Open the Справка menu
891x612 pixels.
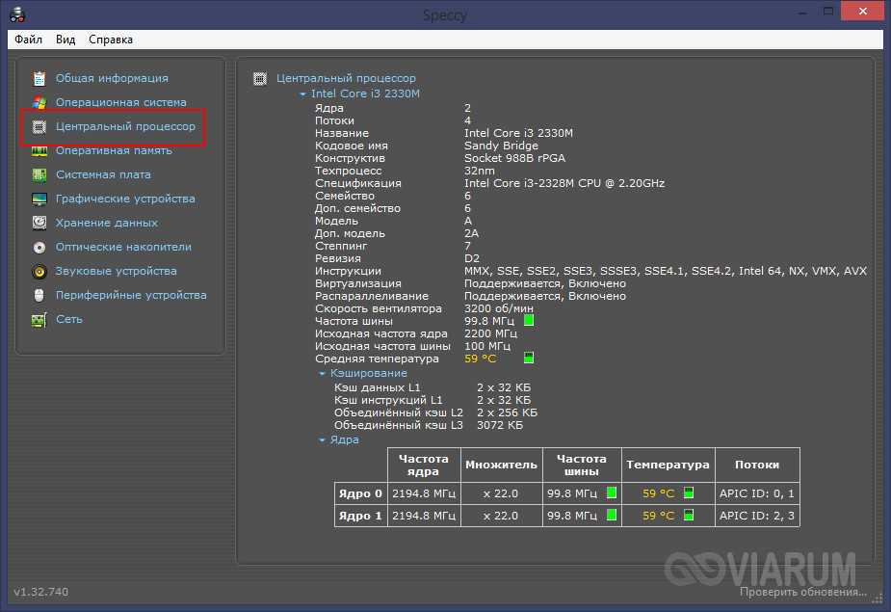click(x=111, y=40)
